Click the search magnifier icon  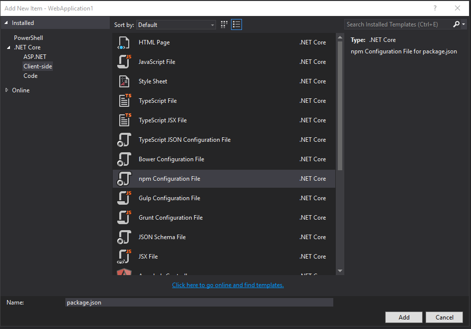[456, 24]
